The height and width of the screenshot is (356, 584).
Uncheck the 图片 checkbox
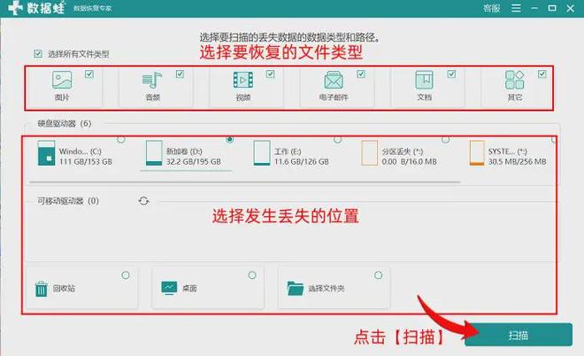click(89, 74)
